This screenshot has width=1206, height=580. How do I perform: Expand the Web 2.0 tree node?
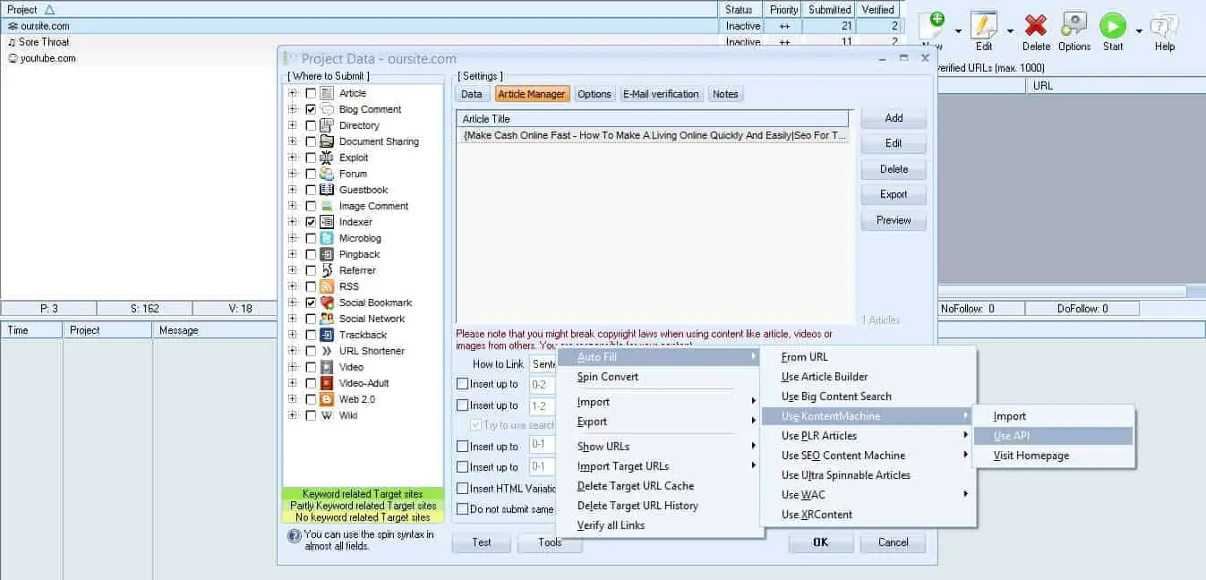pos(293,399)
